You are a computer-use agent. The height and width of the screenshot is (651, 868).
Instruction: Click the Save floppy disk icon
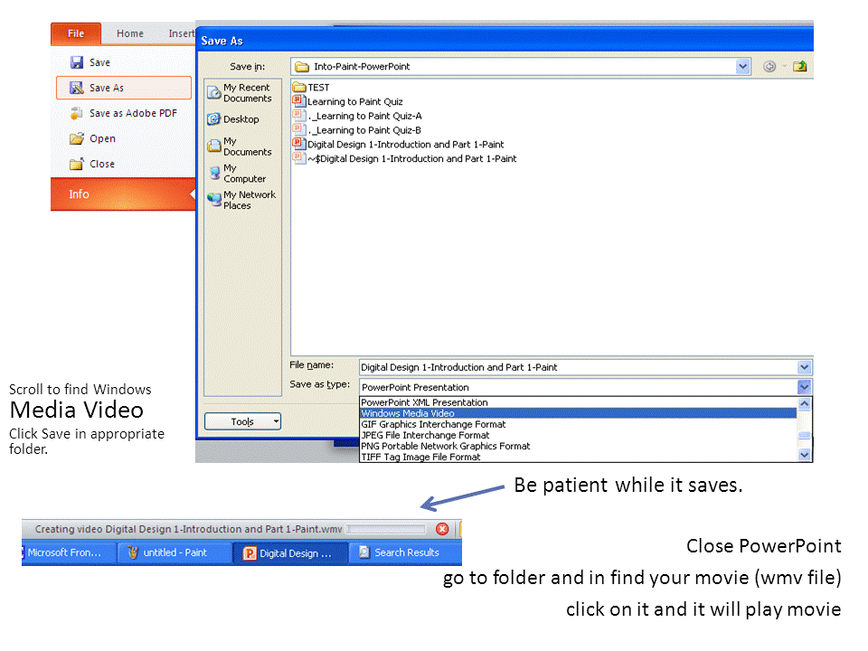[77, 62]
